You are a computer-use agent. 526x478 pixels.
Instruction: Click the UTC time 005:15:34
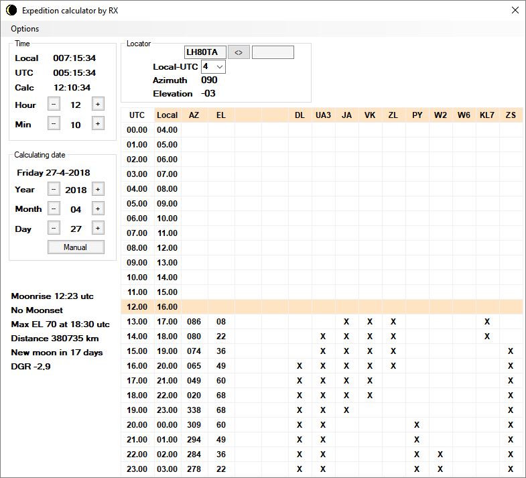(x=74, y=73)
